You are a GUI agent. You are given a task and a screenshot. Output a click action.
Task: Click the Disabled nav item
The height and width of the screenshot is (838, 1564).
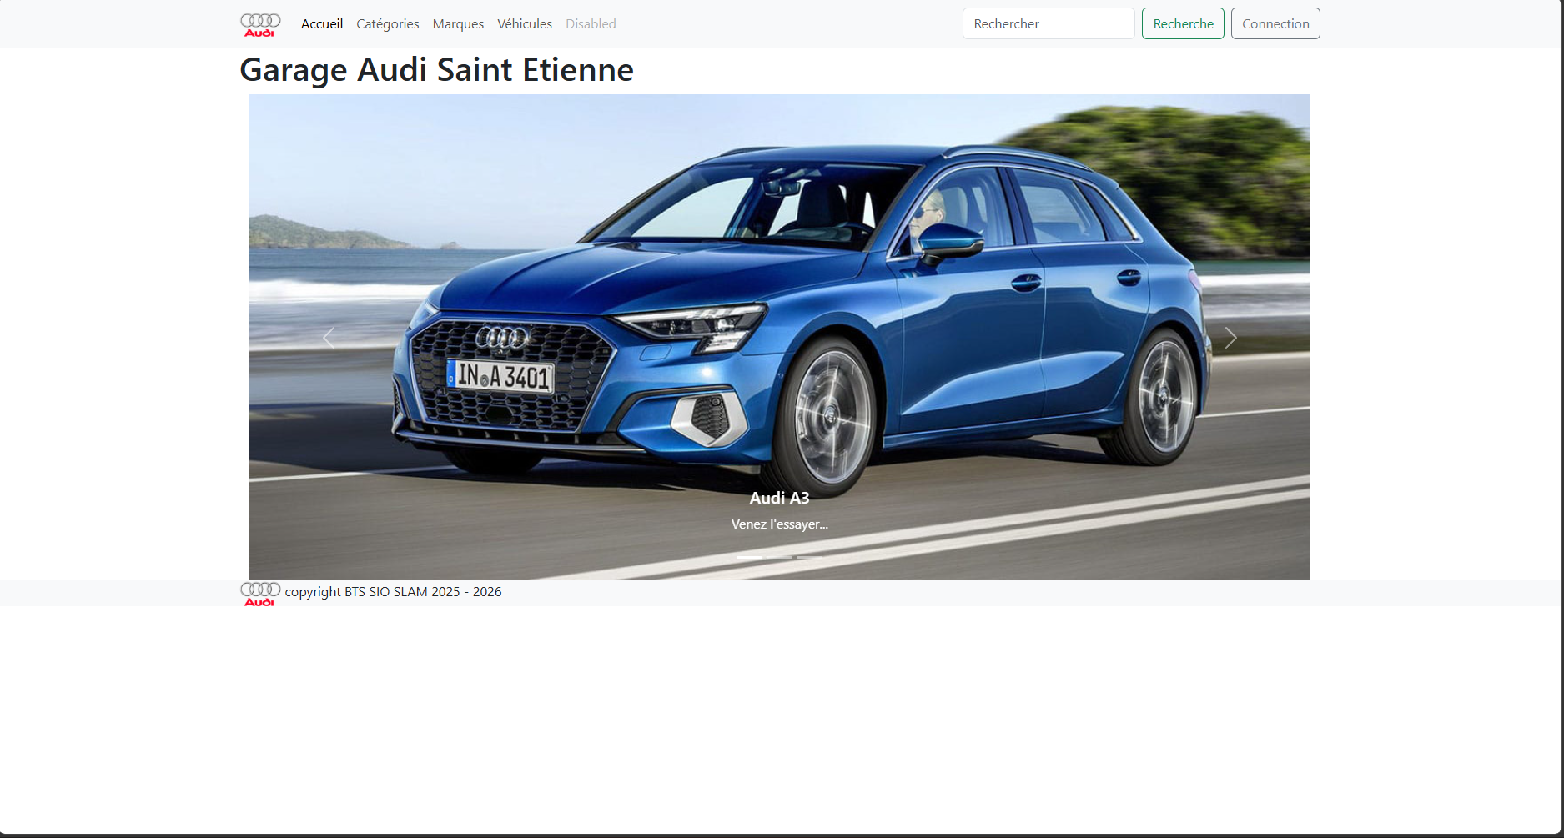(591, 24)
